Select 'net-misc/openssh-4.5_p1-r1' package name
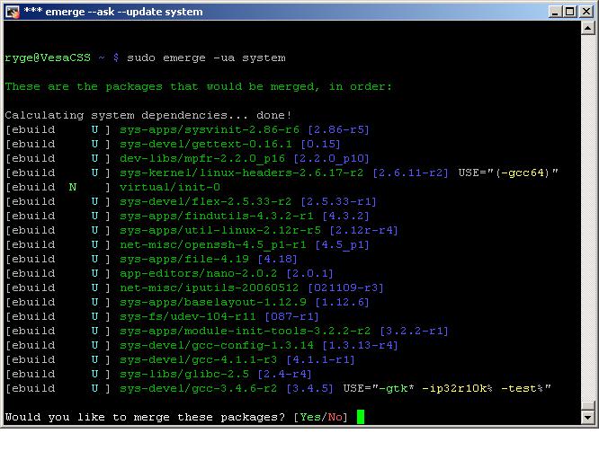The image size is (599, 460). 213,244
